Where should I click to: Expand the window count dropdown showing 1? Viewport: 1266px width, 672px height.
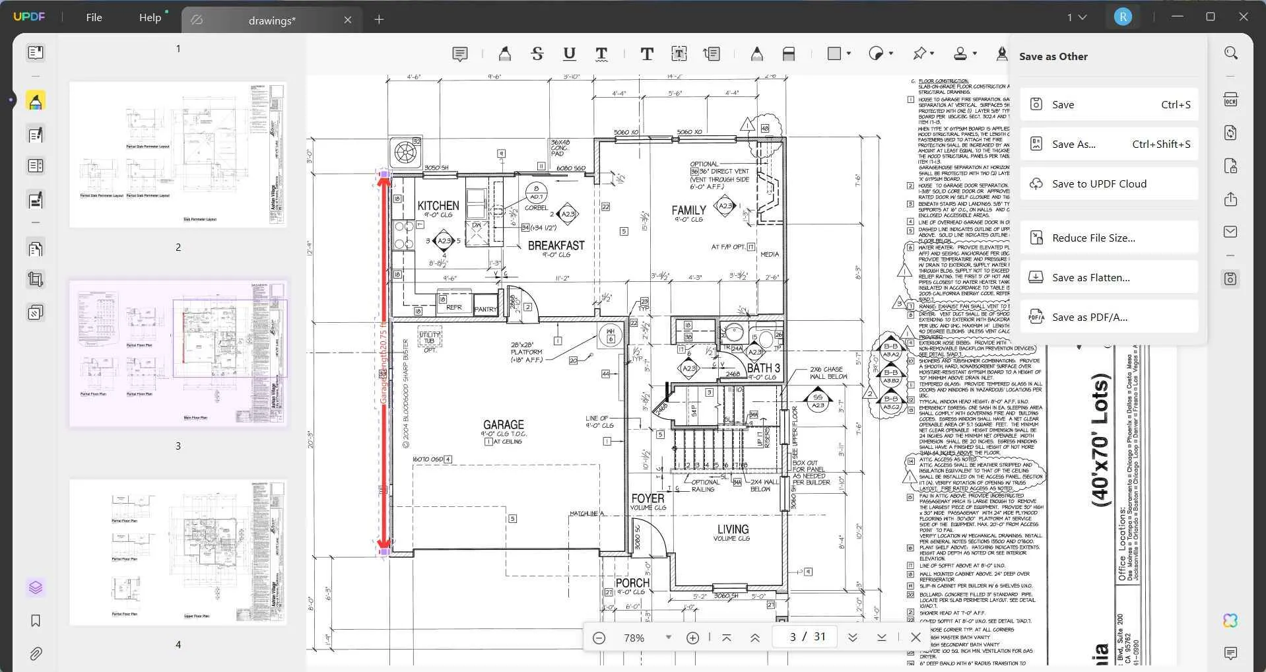1077,17
